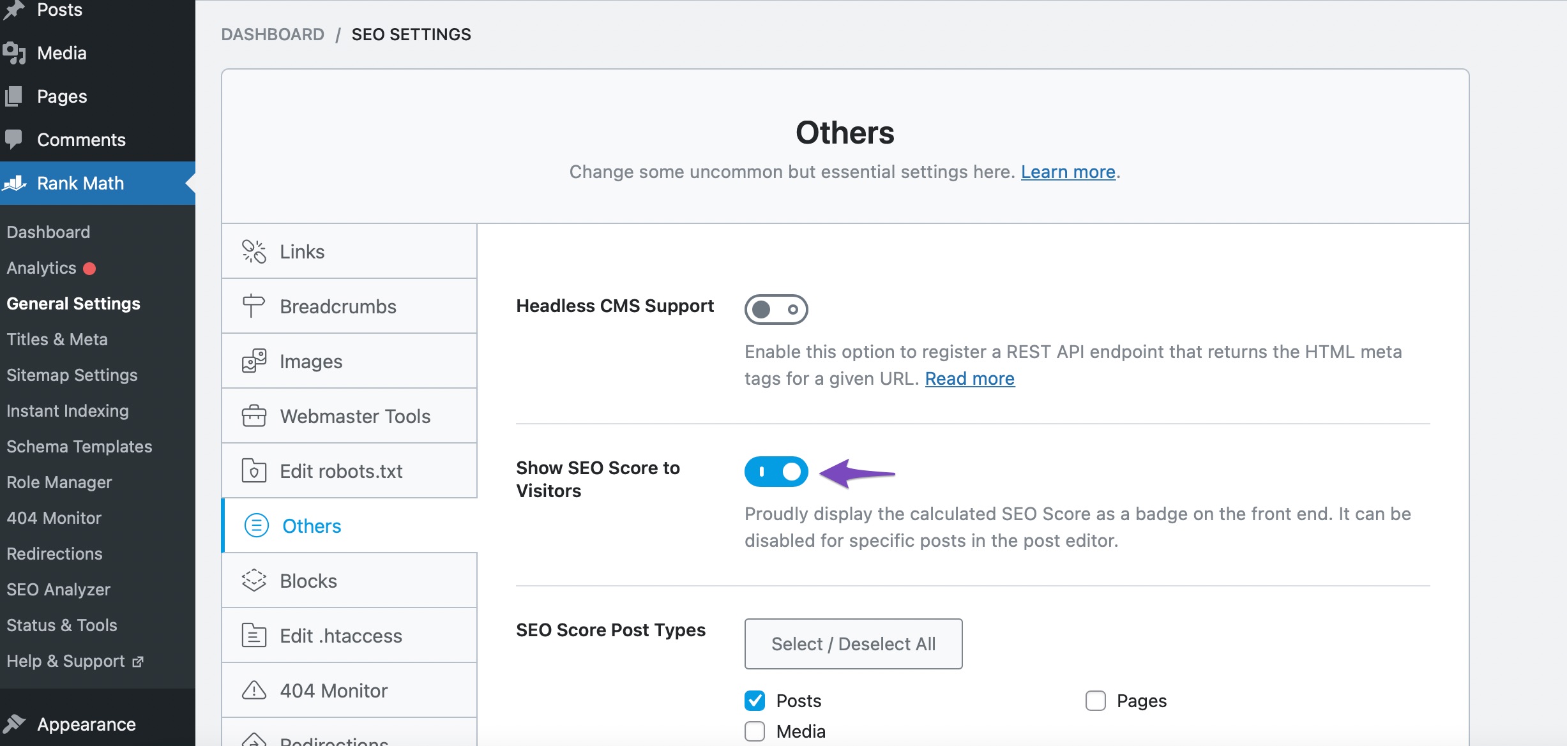
Task: Switch to the Blocks tab
Action: [x=349, y=581]
